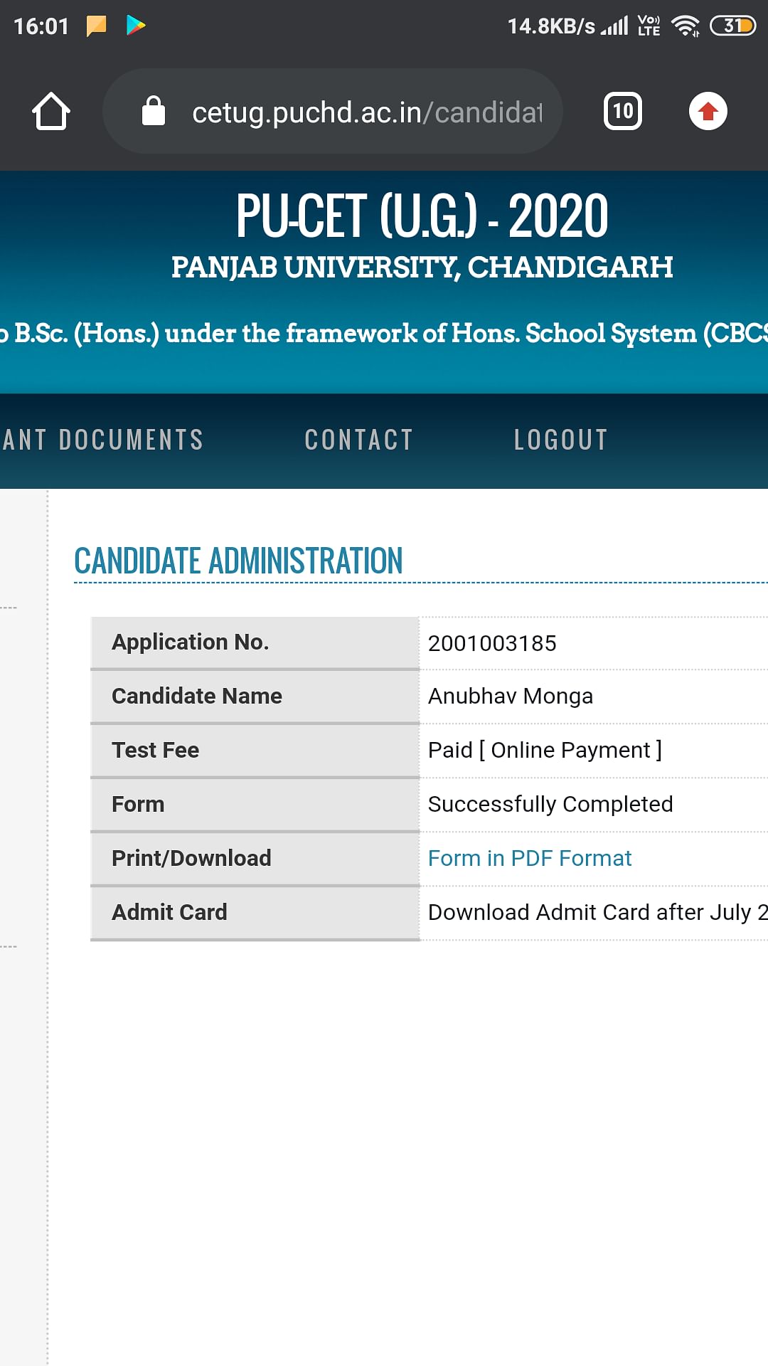Select the application number 2001003185
The image size is (768, 1366).
[x=492, y=643]
